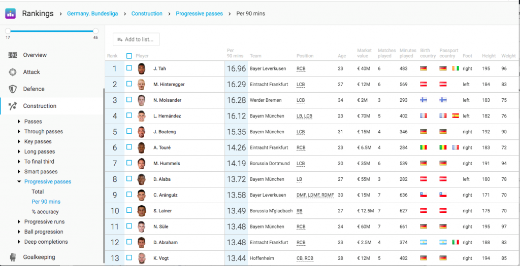Click the Finland birth country flag for N. Moisander
520x266 pixels.
coord(424,100)
